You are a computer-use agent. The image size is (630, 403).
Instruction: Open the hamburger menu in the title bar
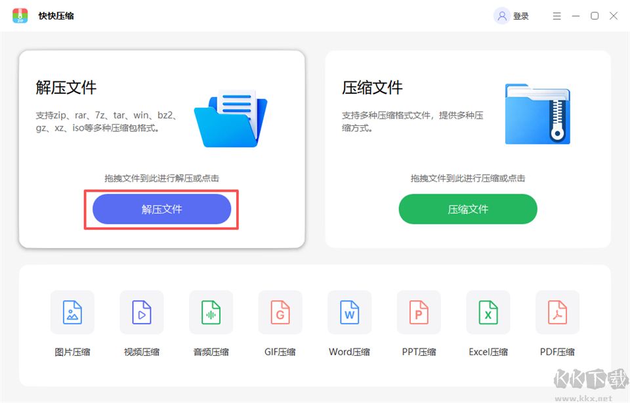(556, 15)
